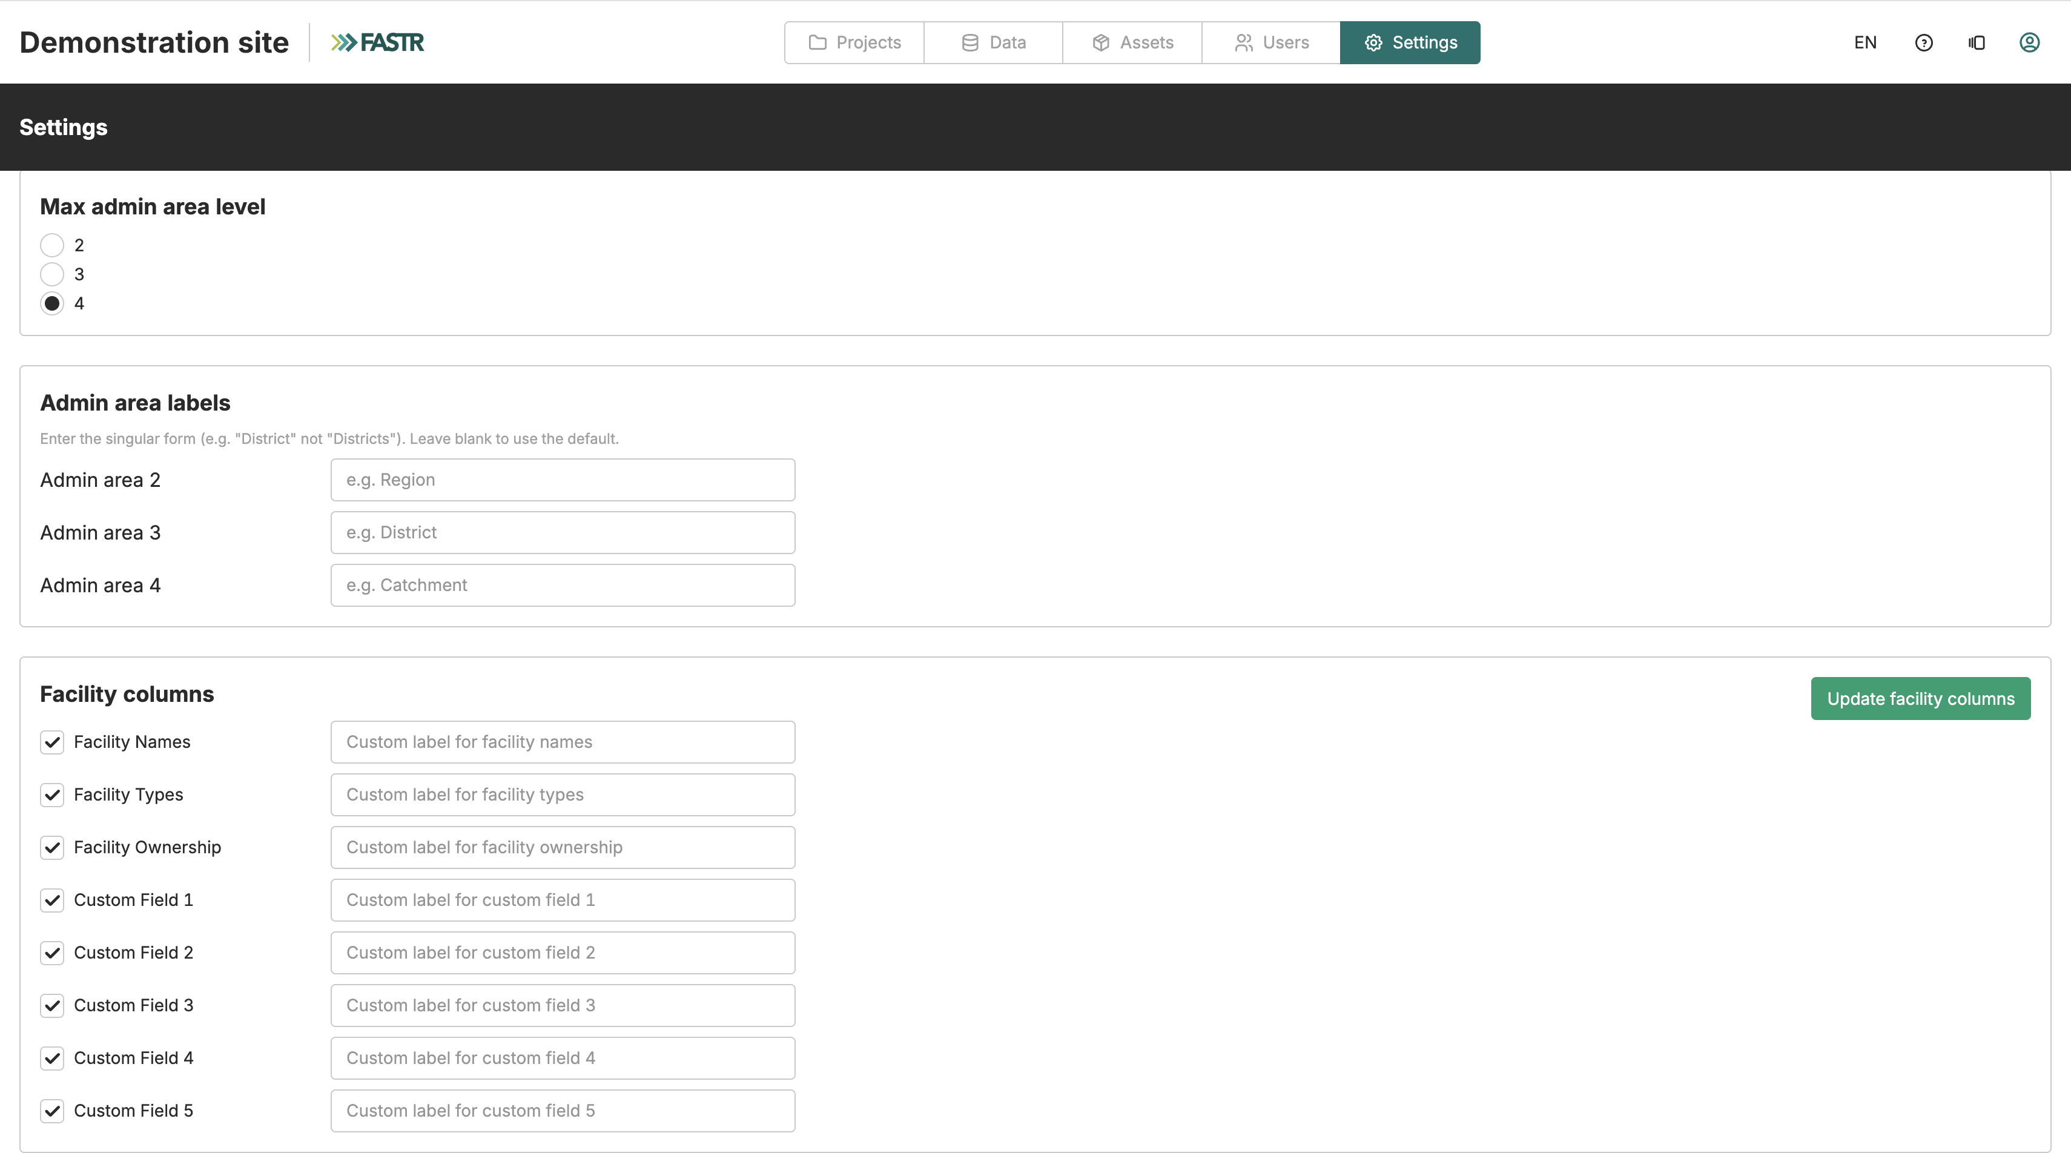Focus the Admin area 2 label field
The image size is (2071, 1153).
pyautogui.click(x=563, y=480)
